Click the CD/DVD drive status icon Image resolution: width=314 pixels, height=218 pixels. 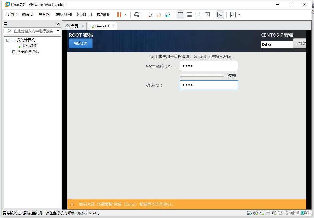(x=255, y=213)
